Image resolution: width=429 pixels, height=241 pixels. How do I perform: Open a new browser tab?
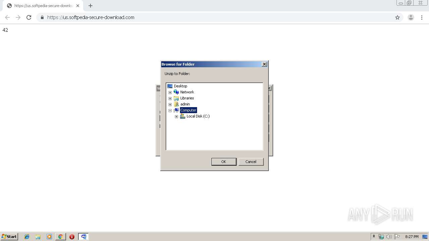[90, 6]
